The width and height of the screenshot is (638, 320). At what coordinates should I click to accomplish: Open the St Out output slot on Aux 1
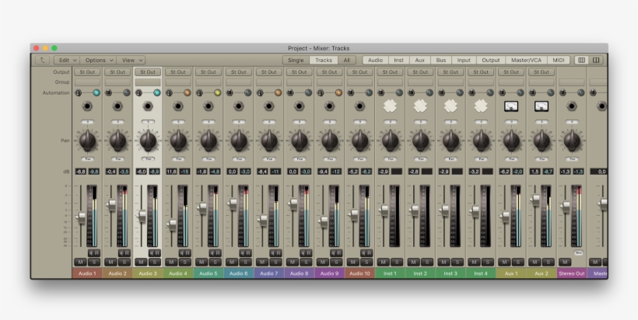coord(511,72)
